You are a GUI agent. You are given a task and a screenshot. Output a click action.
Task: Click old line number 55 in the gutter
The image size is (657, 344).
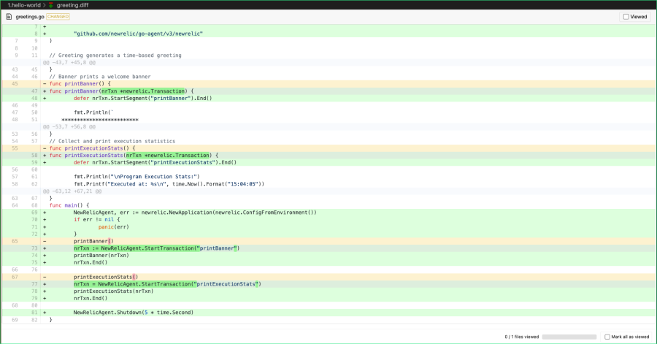point(15,148)
